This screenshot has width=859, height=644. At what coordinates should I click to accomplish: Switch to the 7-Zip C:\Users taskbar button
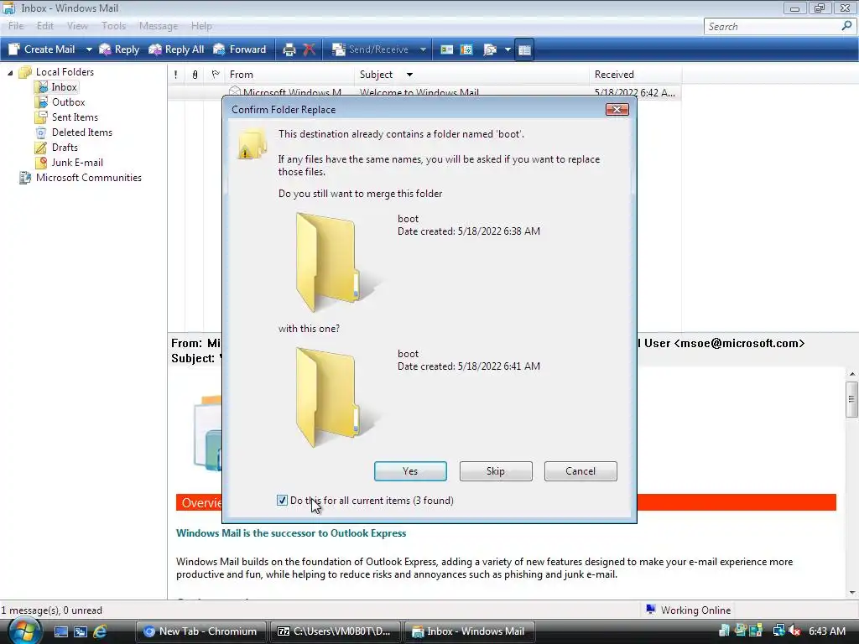[335, 631]
